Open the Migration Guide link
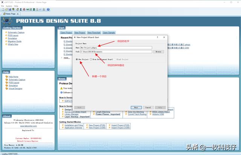241x155 pixels. [x=15, y=41]
